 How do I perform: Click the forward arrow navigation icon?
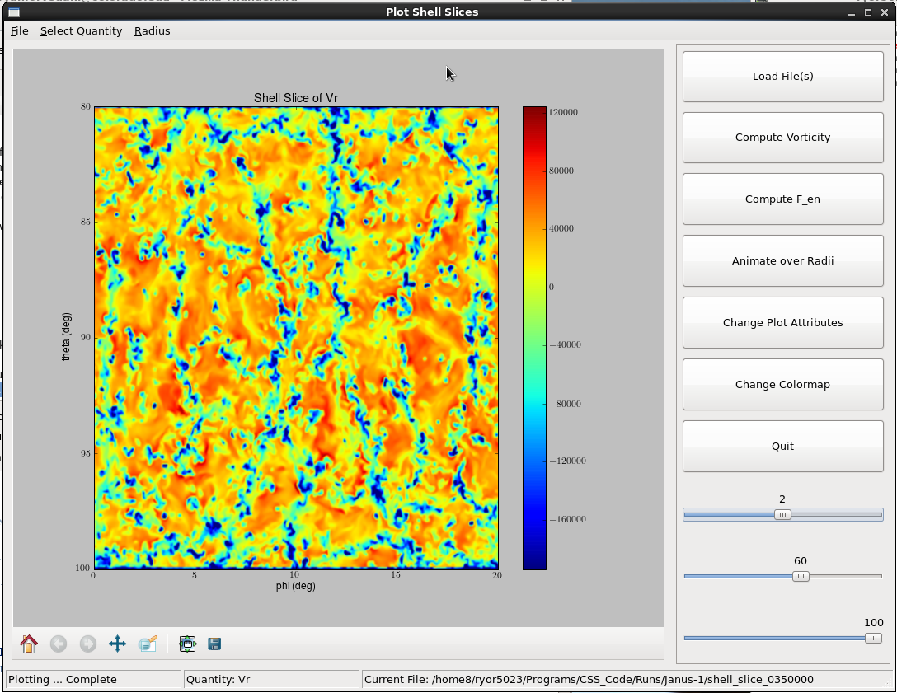tap(88, 644)
